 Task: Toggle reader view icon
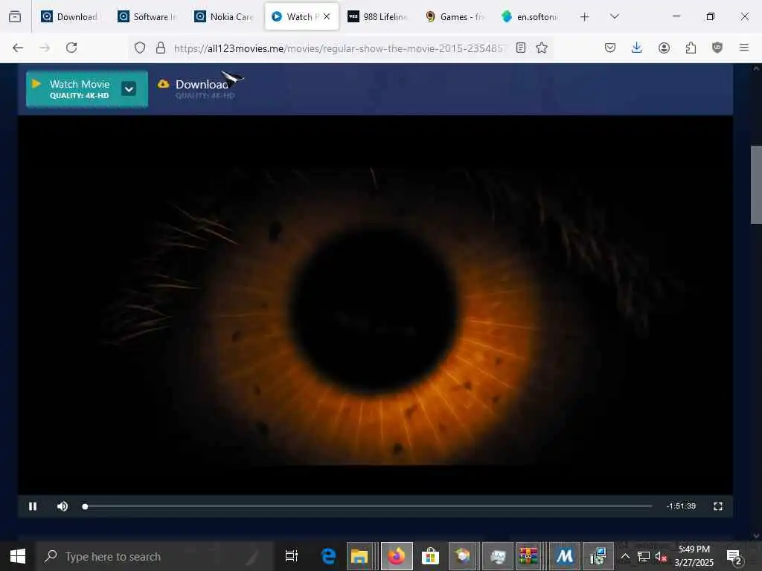click(521, 48)
